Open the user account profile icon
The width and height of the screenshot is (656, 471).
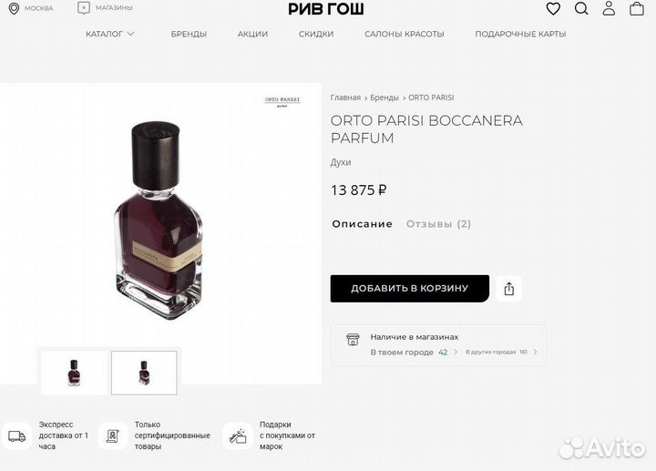(x=609, y=8)
